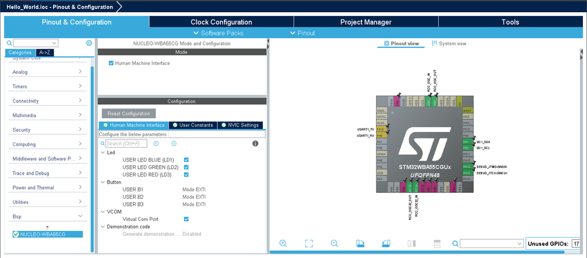The height and width of the screenshot is (258, 587).
Task: Click the fit-to-screen best fit icon
Action: pyautogui.click(x=309, y=243)
